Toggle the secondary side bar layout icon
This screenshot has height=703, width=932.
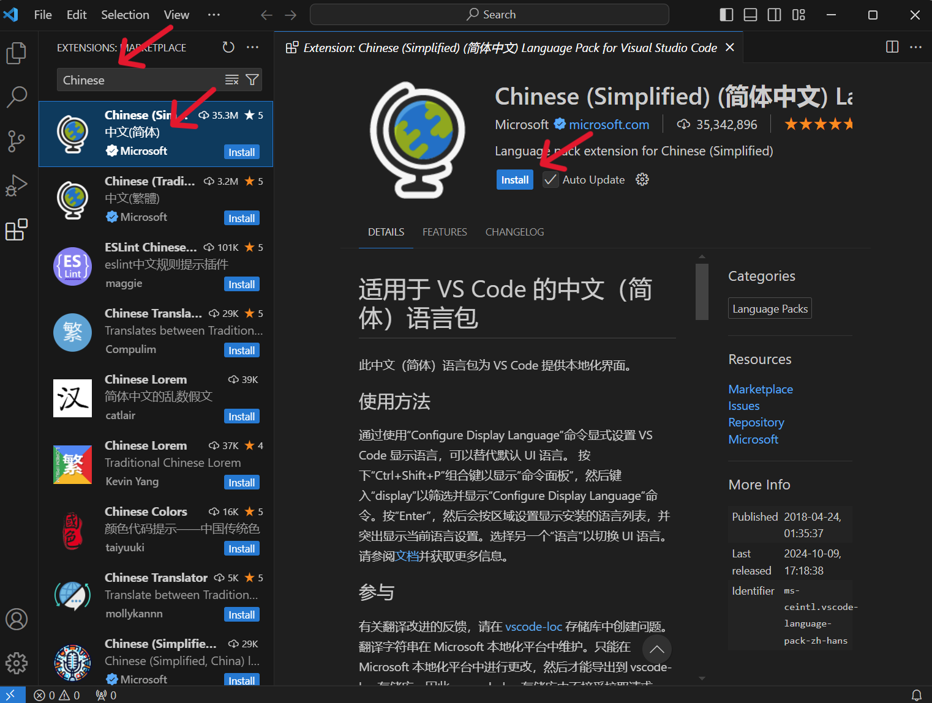774,15
